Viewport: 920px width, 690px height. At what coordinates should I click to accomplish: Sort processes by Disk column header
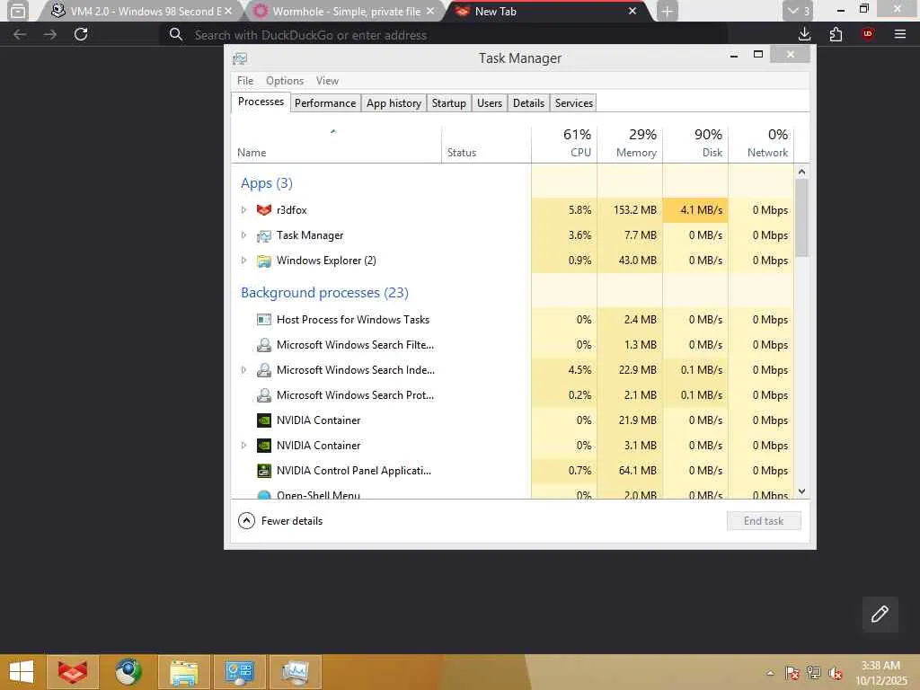pos(695,144)
